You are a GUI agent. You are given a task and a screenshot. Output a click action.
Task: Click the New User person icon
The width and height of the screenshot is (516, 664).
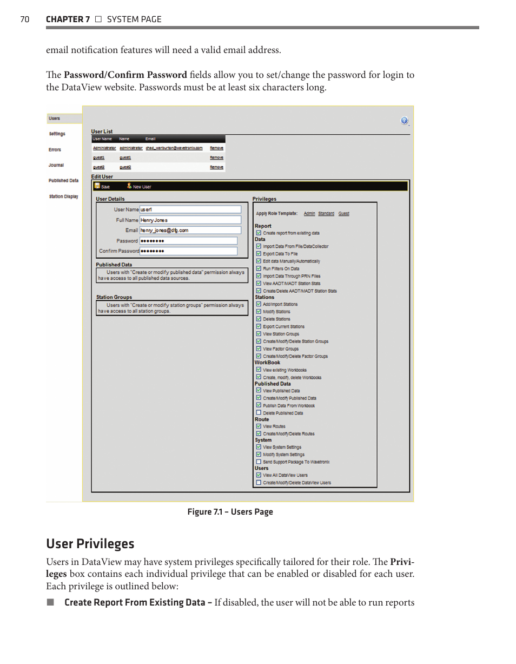130,186
